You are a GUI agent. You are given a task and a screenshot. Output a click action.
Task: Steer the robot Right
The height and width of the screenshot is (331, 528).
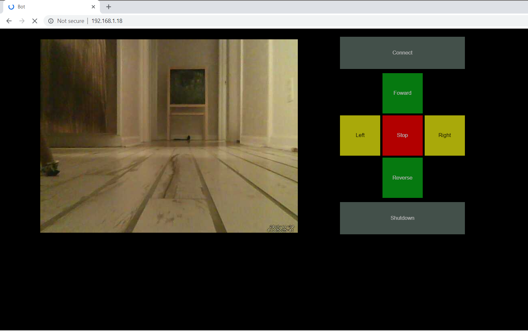pyautogui.click(x=444, y=135)
